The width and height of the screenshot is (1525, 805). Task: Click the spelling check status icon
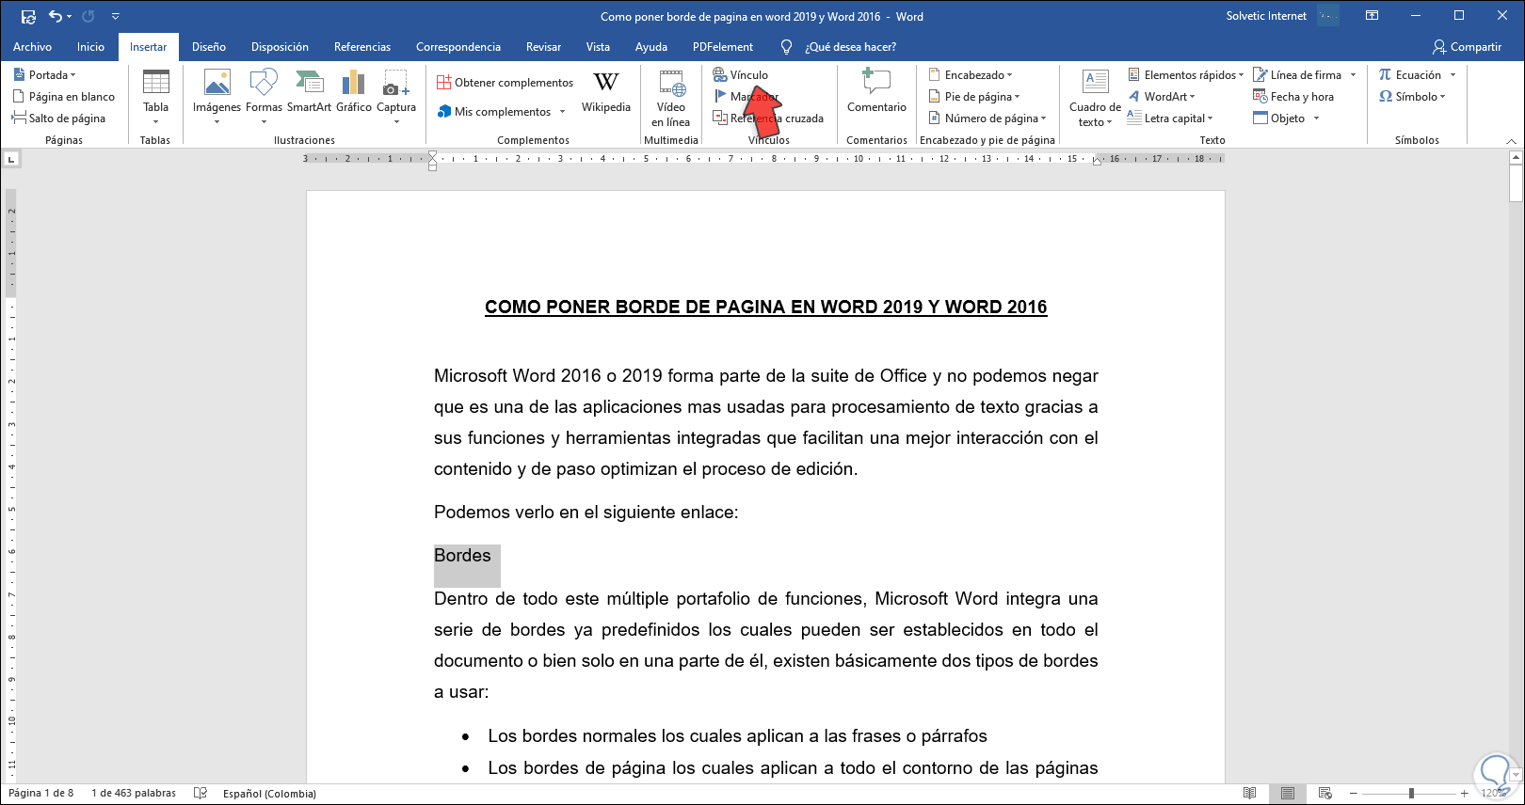click(201, 793)
